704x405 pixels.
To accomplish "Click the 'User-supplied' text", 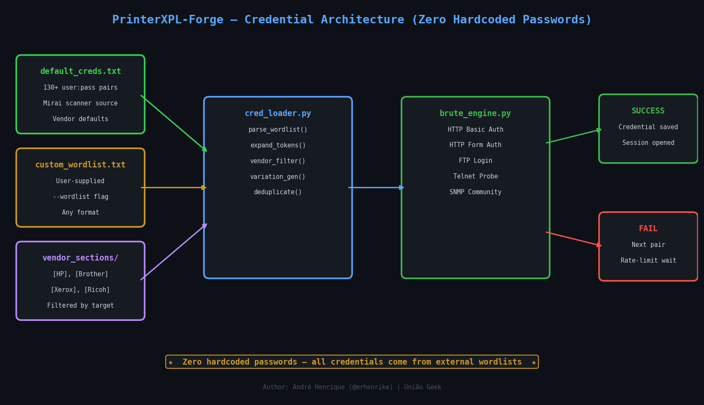I will (80, 181).
